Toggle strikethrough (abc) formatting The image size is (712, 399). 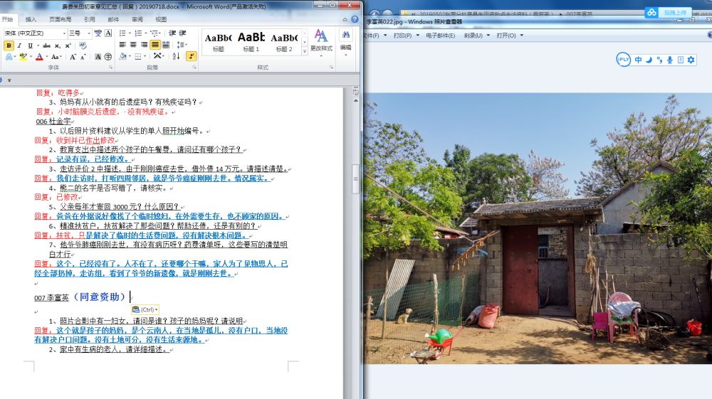click(x=46, y=46)
